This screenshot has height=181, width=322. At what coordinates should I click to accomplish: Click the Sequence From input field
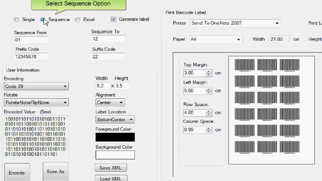31,40
